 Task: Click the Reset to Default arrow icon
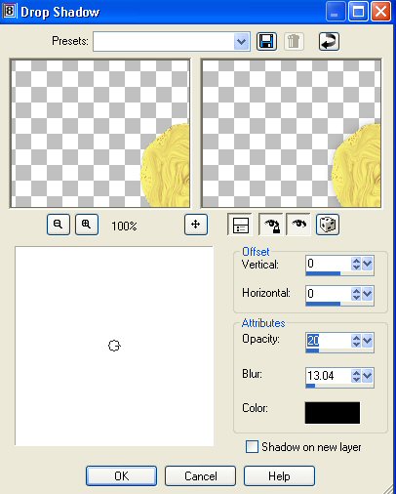(329, 41)
